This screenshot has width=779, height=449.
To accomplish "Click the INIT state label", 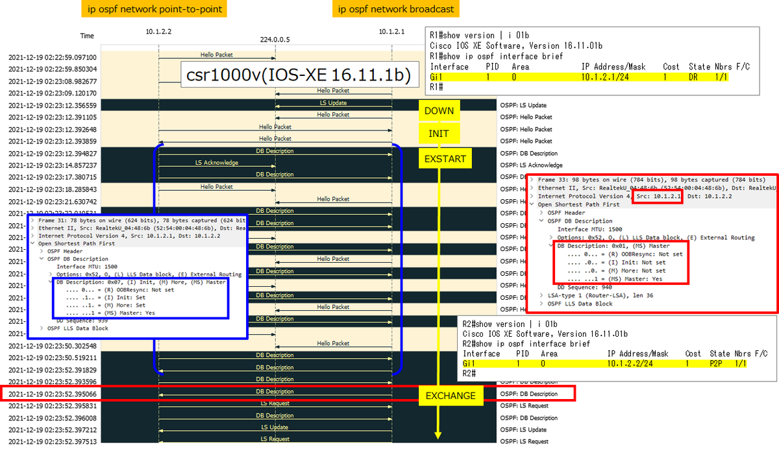I will tap(439, 133).
